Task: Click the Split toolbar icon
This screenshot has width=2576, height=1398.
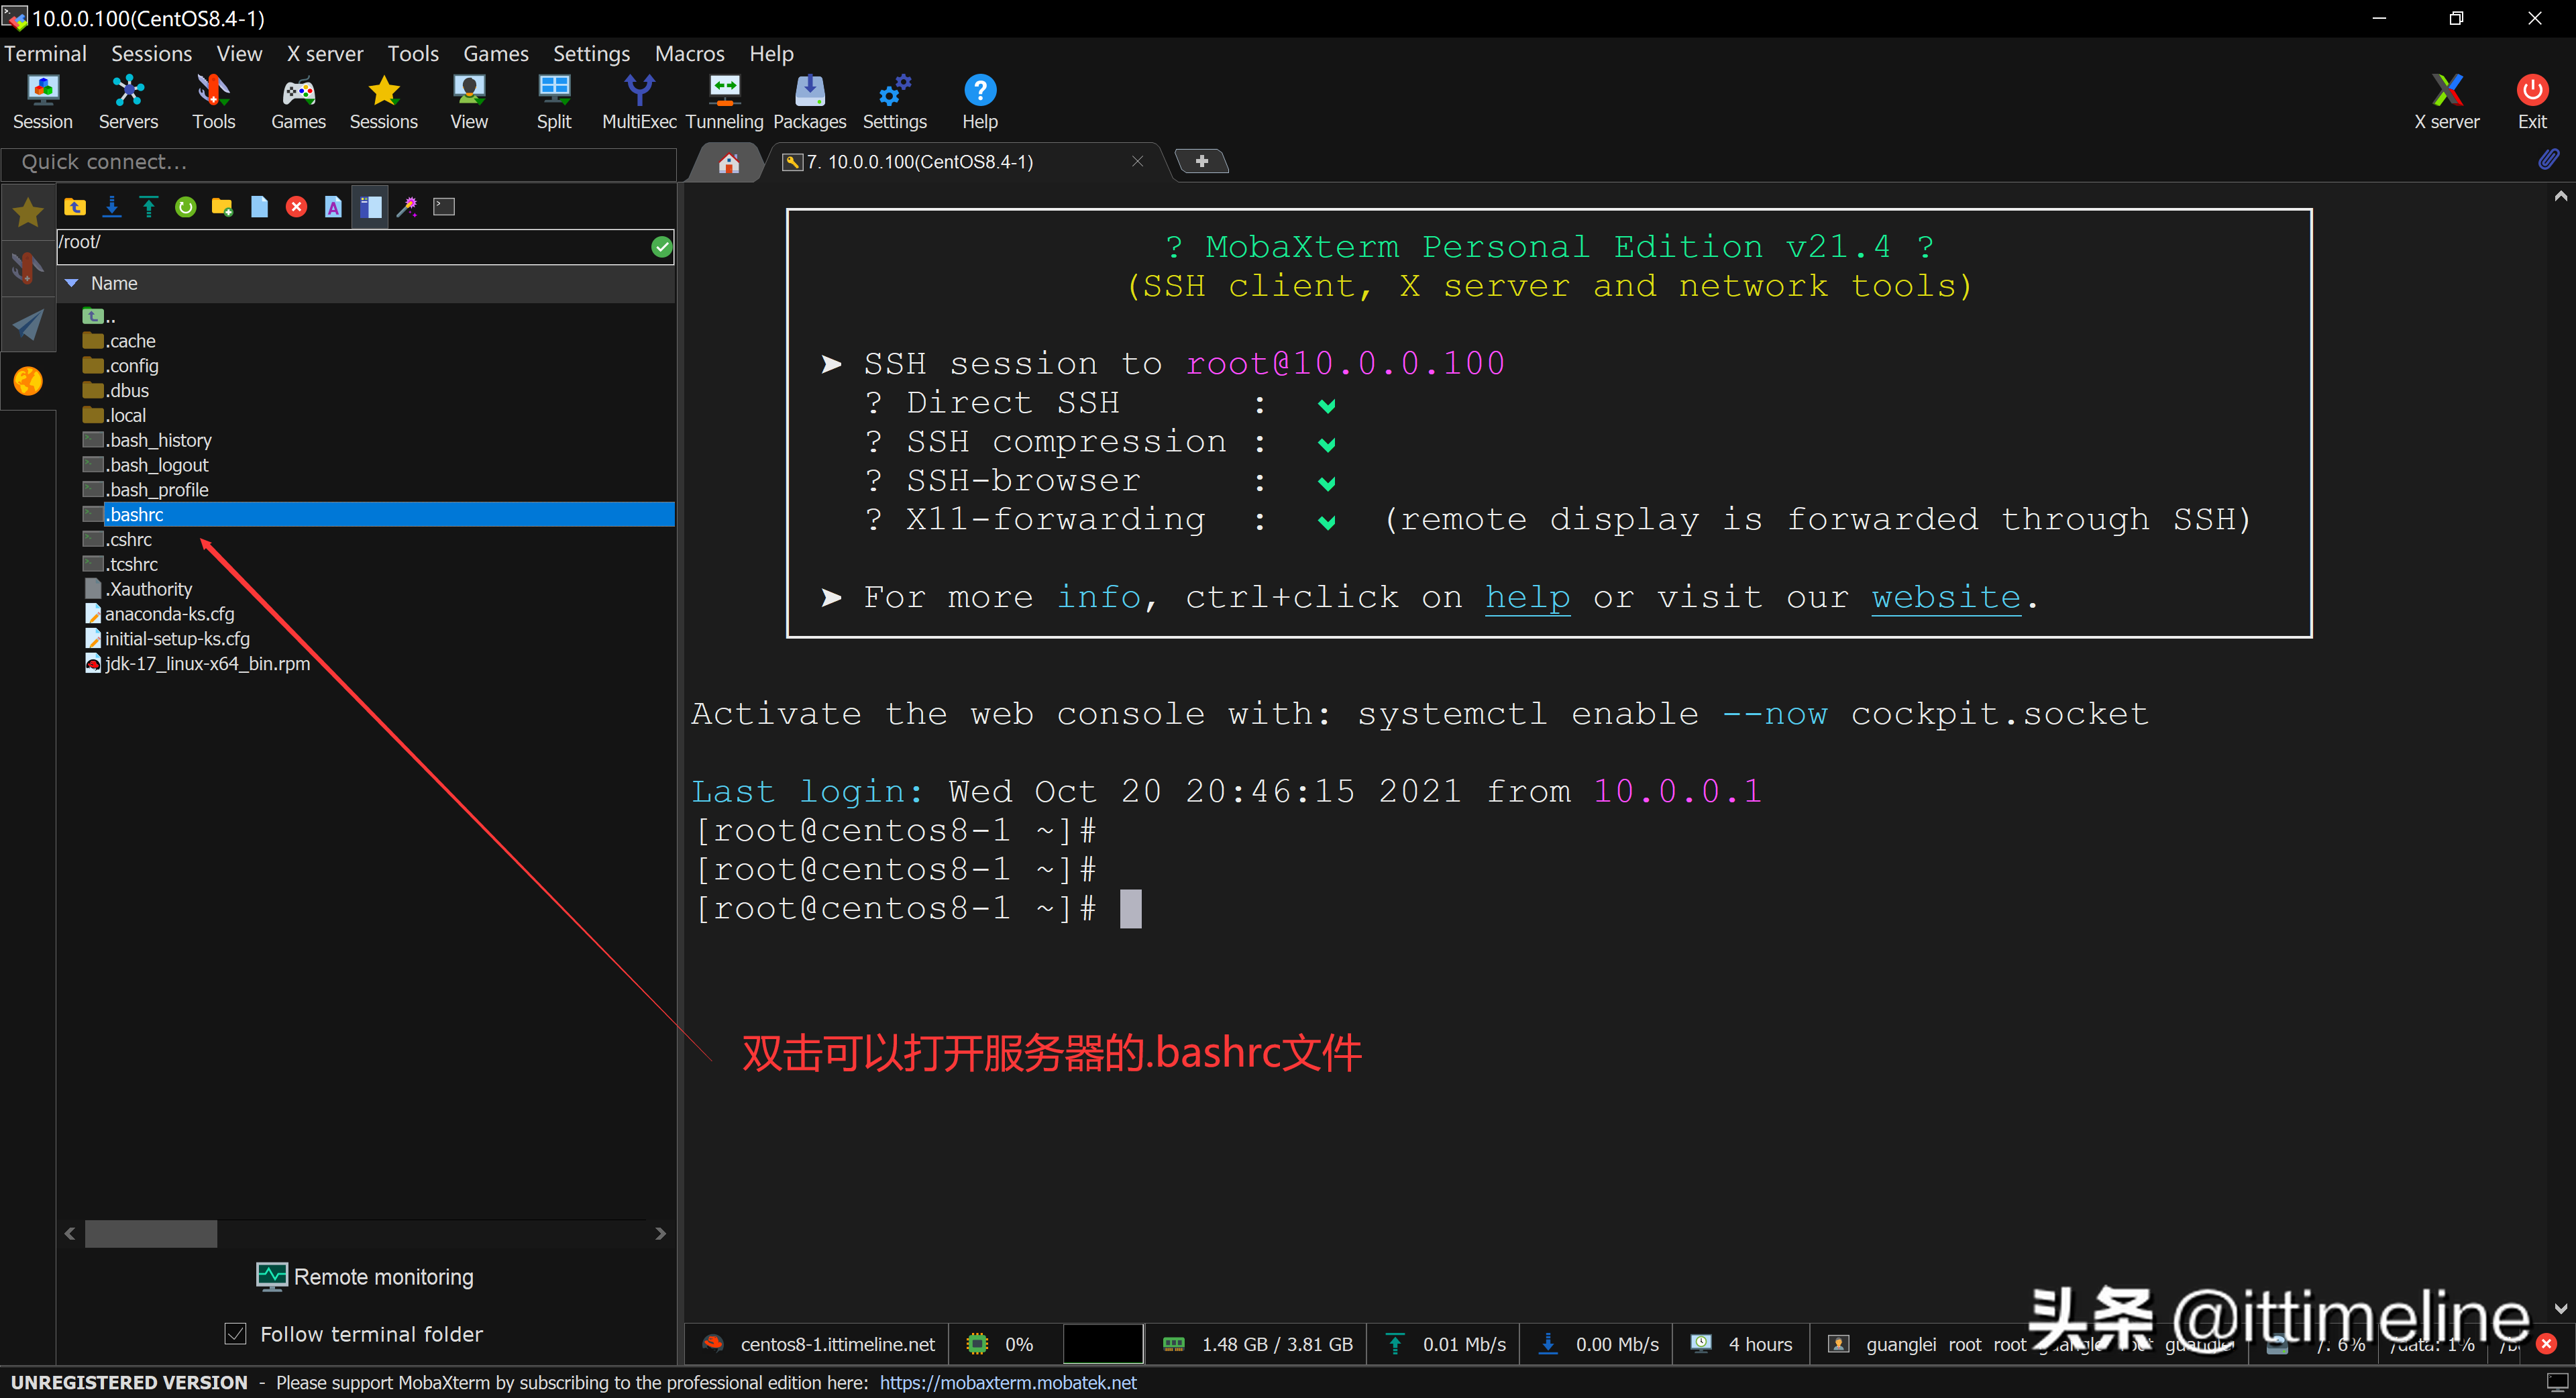Action: (554, 102)
